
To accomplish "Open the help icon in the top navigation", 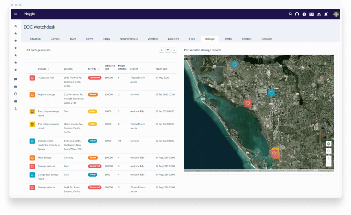I will coord(304,14).
